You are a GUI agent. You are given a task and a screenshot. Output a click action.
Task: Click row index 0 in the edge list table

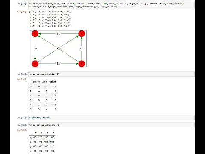[31, 86]
